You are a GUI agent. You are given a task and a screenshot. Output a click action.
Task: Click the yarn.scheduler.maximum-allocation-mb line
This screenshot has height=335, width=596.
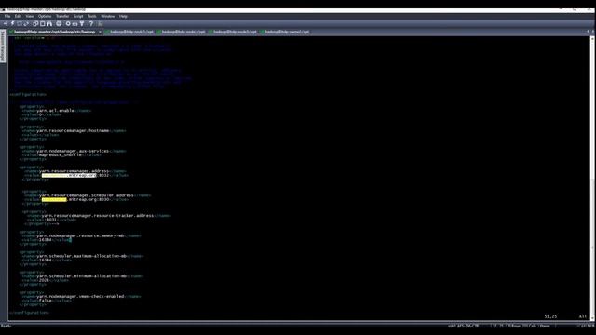click(83, 256)
